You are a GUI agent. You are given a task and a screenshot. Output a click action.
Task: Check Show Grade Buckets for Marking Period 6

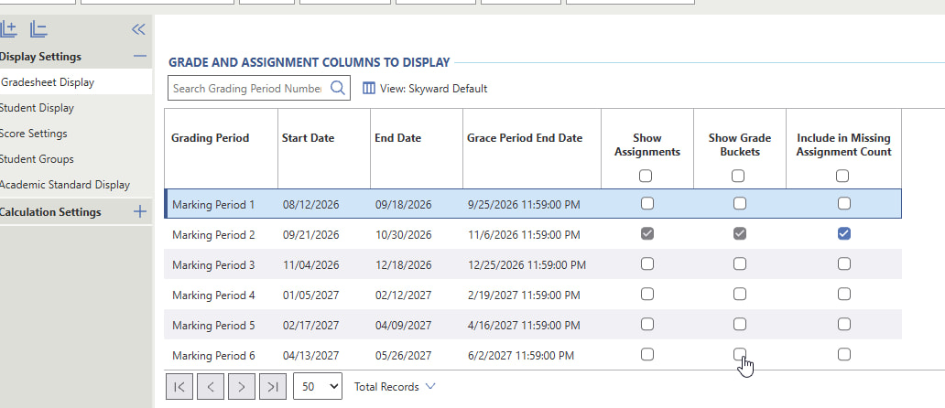740,354
